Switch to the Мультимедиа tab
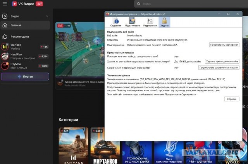The image size is (248, 164). tap(132, 22)
